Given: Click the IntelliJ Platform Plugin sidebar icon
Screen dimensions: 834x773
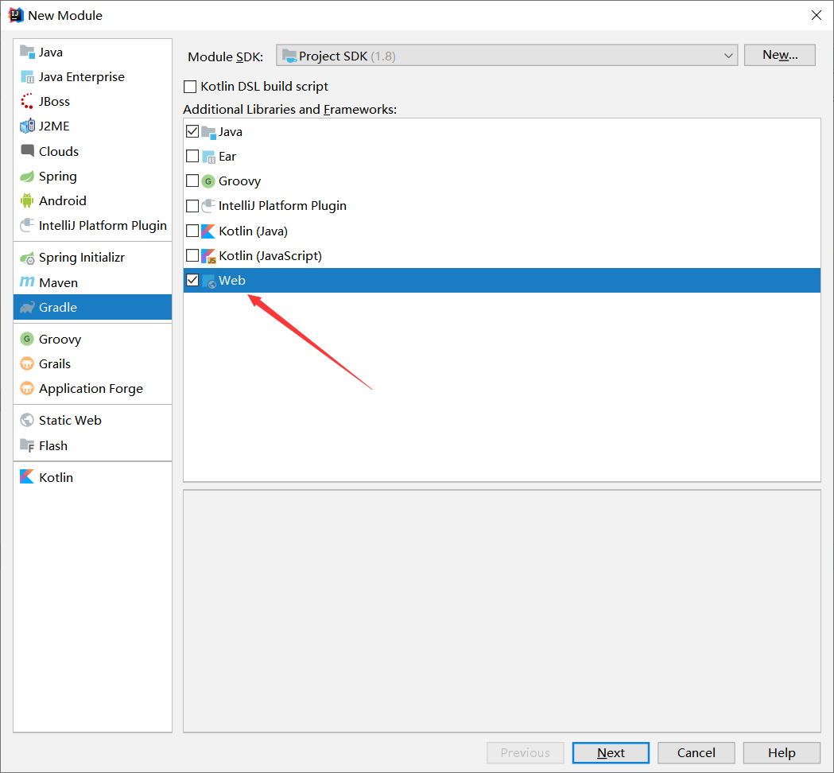Looking at the screenshot, I should coord(27,226).
